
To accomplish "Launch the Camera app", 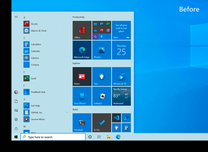I will coord(46,58).
